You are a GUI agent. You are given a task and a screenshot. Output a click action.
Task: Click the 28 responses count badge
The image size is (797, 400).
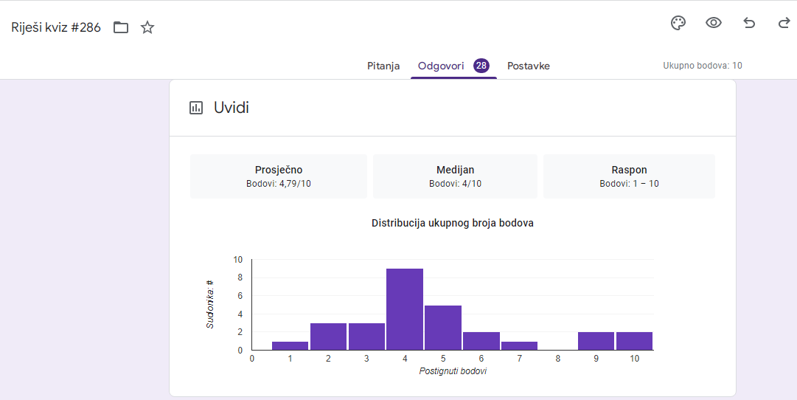coord(481,65)
